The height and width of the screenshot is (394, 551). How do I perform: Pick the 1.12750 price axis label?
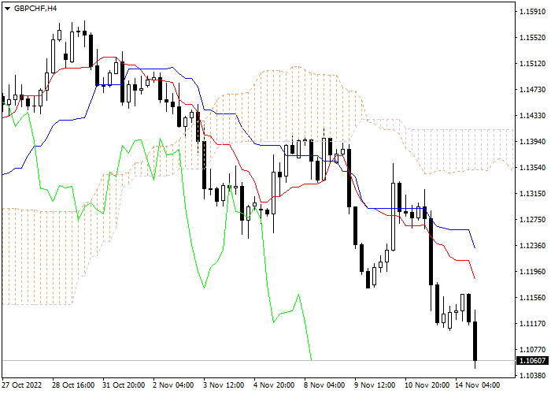click(x=532, y=220)
